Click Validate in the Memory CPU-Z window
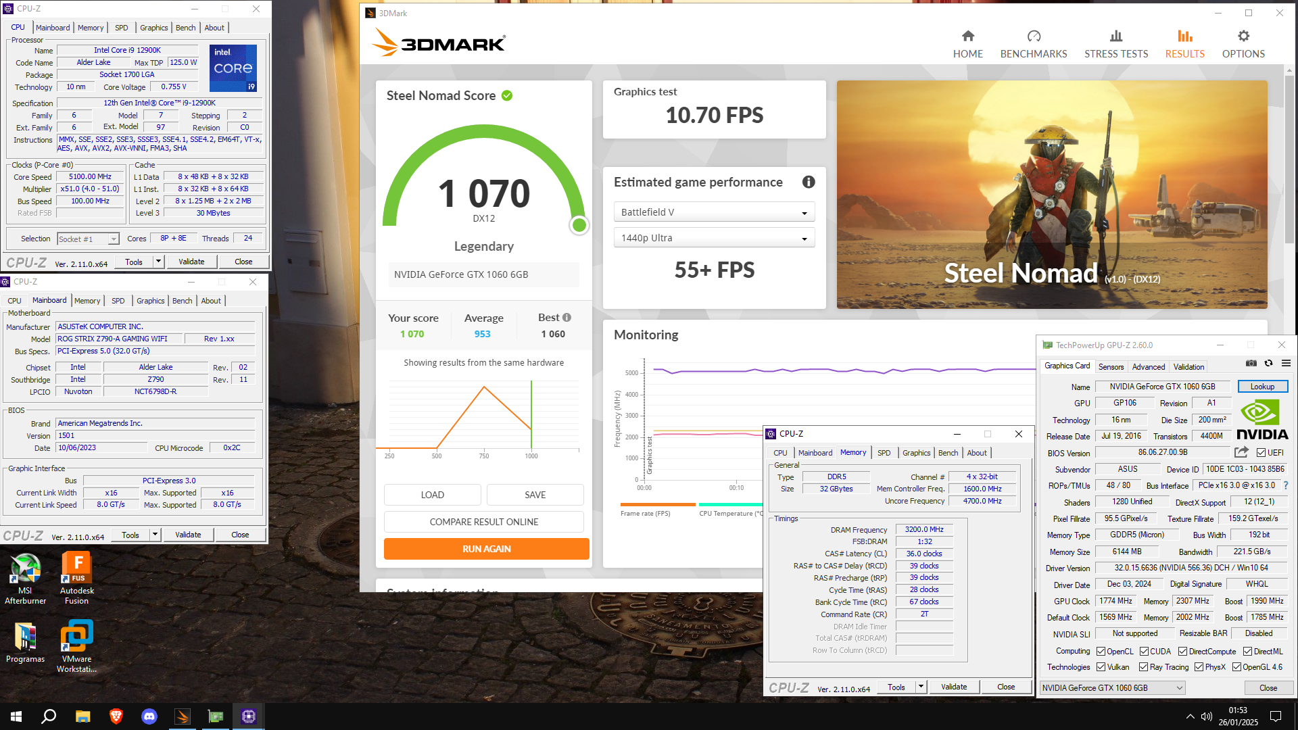Viewport: 1298px width, 730px height. 954,687
